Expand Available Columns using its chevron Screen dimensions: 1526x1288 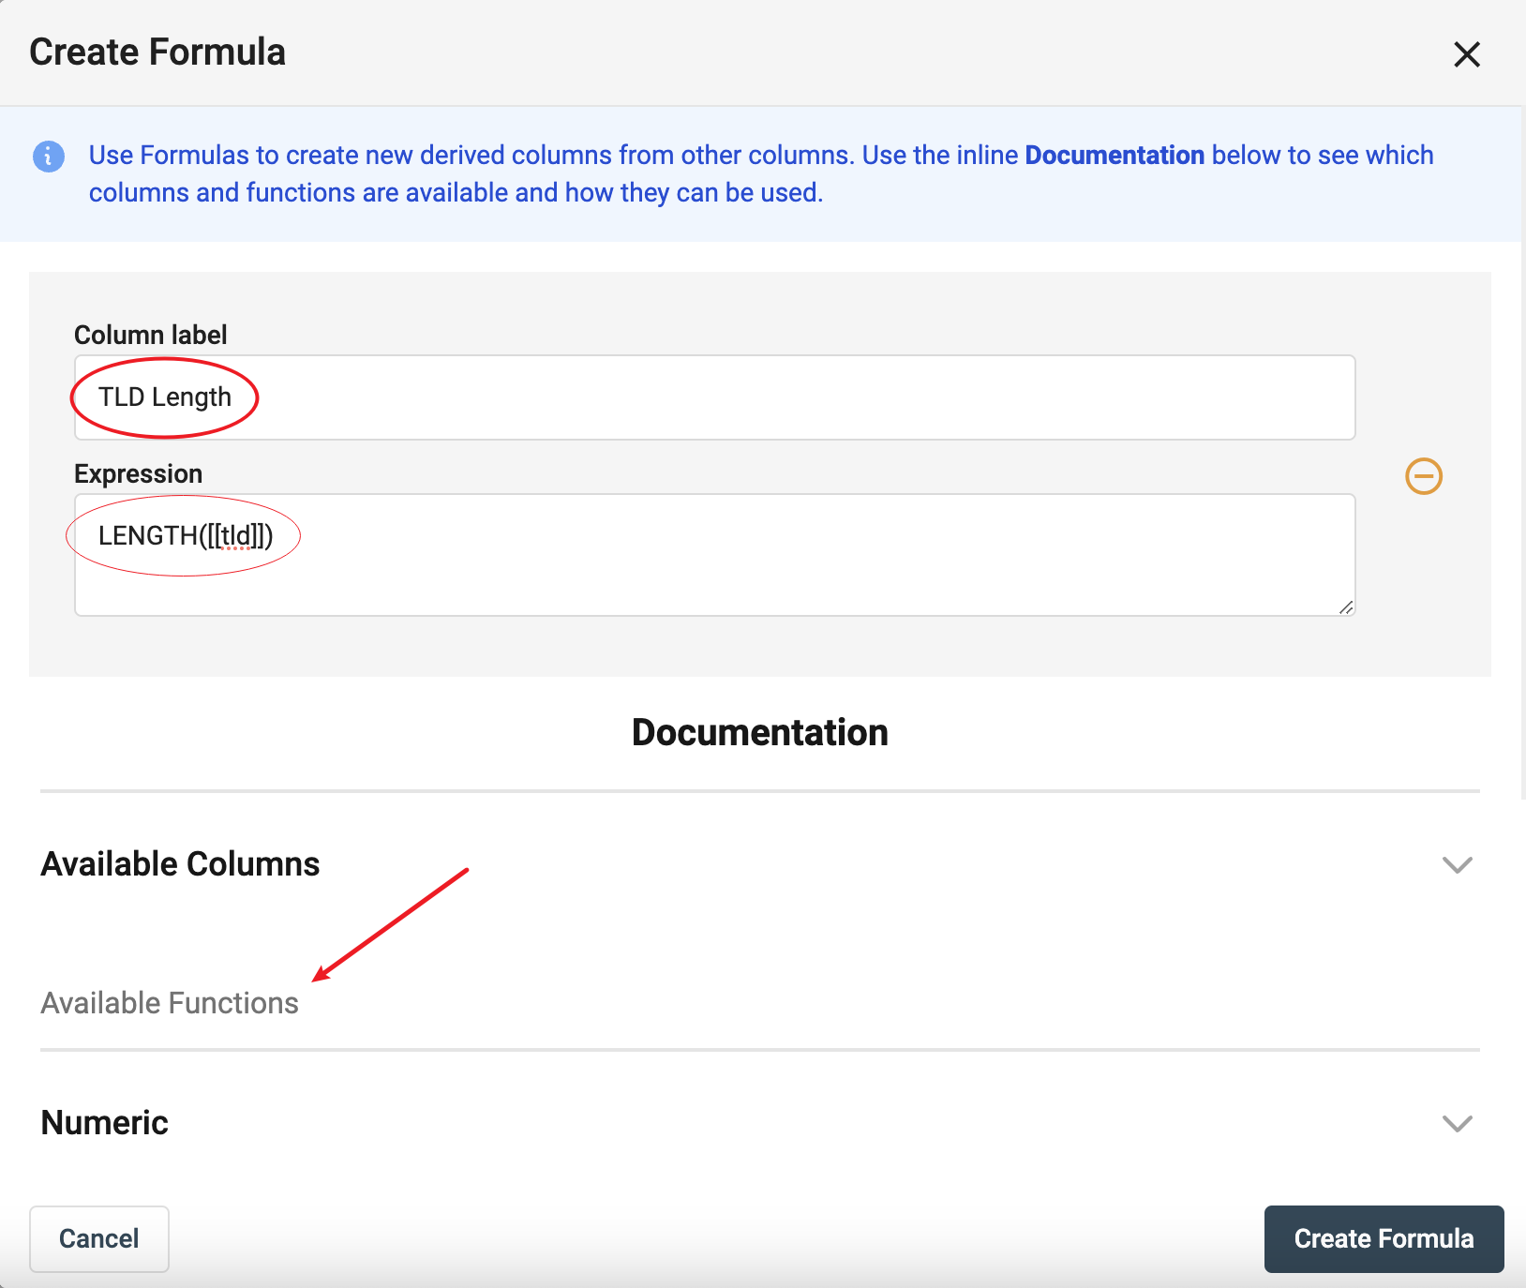coord(1457,864)
